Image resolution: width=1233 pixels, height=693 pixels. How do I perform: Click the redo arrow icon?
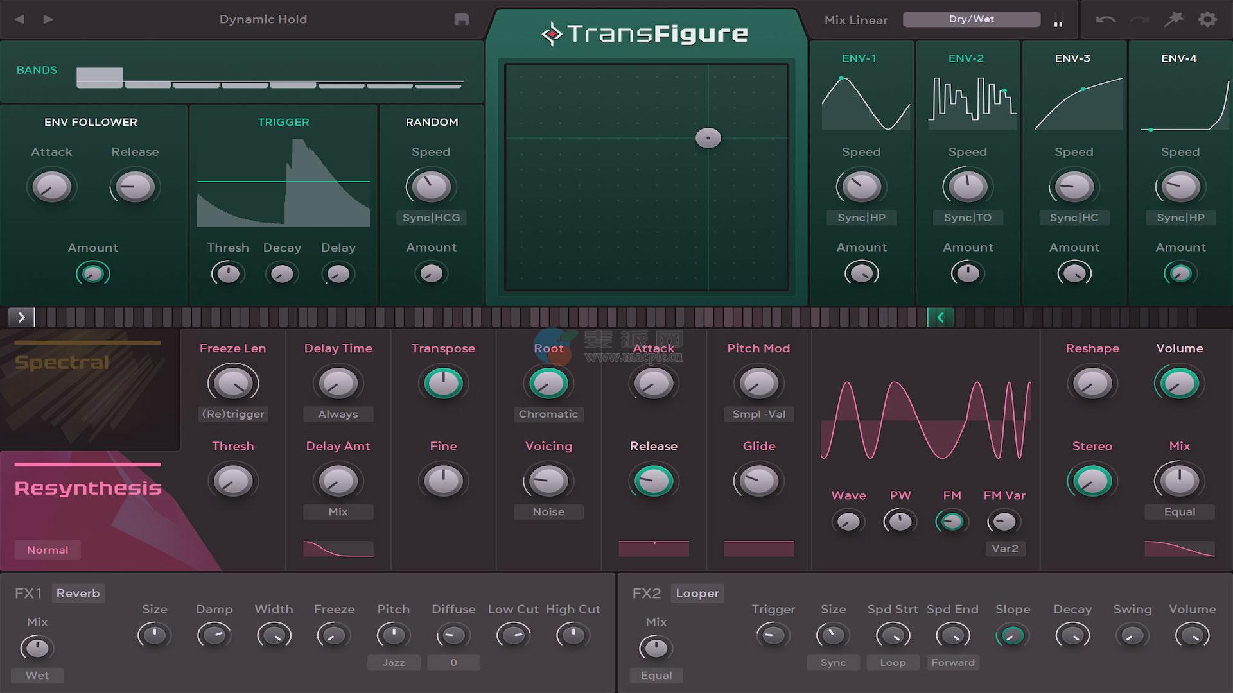[1139, 19]
